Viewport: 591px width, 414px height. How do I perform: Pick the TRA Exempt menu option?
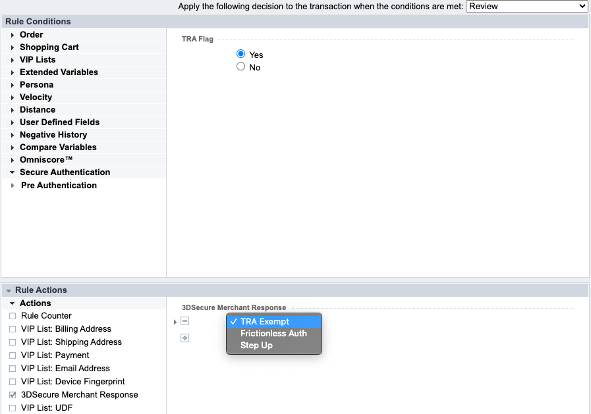click(264, 322)
